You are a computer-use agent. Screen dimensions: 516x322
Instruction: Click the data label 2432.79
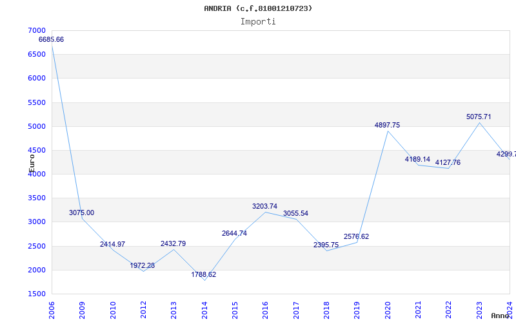[x=173, y=243]
